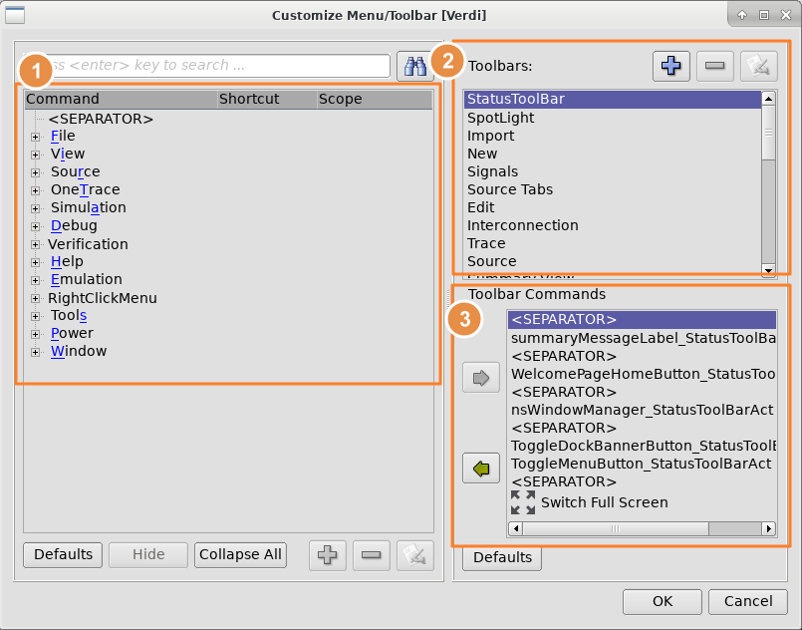Click the plus icon to add toolbar
The width and height of the screenshot is (802, 630).
click(x=672, y=66)
